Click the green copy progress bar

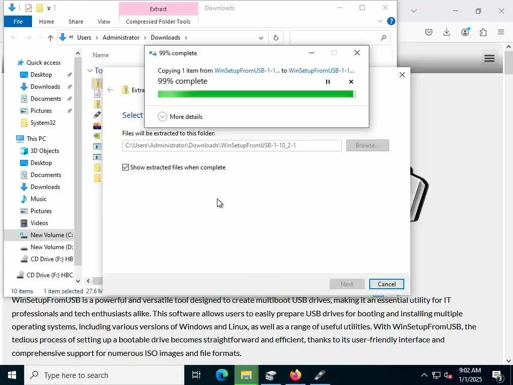(x=256, y=94)
